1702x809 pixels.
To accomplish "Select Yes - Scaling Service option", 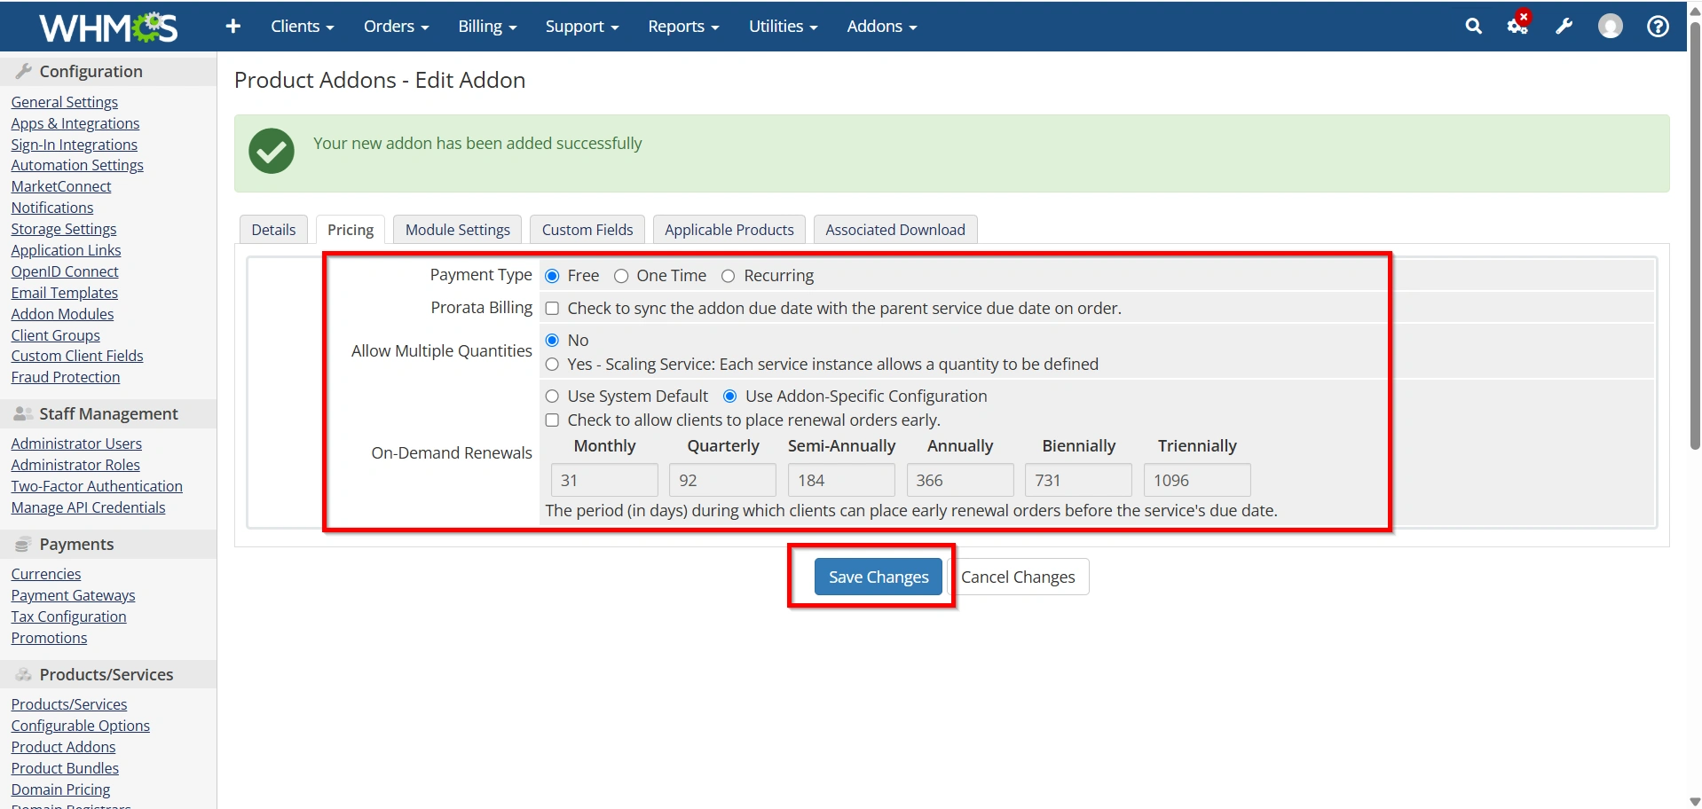I will tap(552, 365).
